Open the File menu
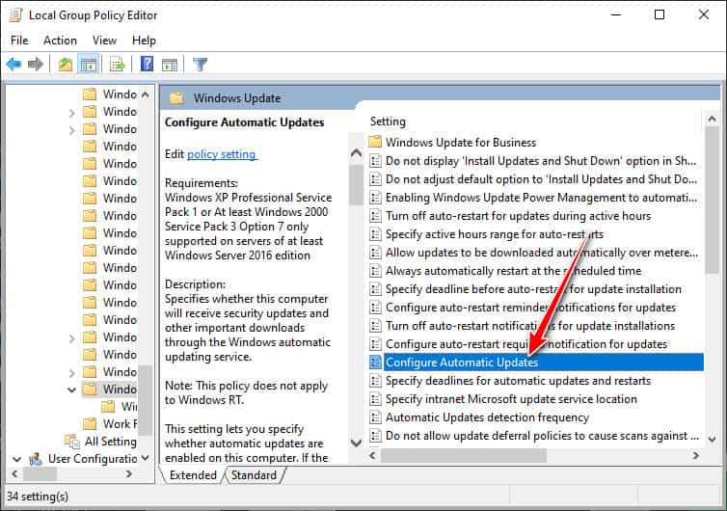 19,40
